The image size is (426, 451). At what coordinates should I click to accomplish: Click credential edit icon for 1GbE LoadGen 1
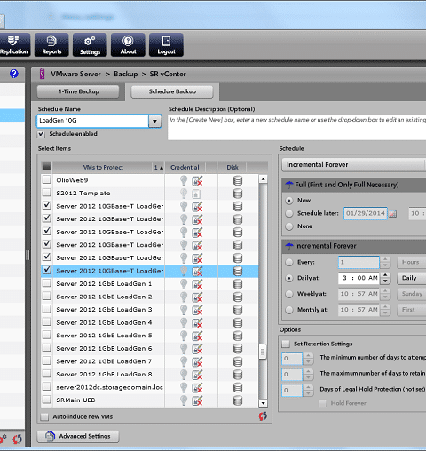[197, 284]
